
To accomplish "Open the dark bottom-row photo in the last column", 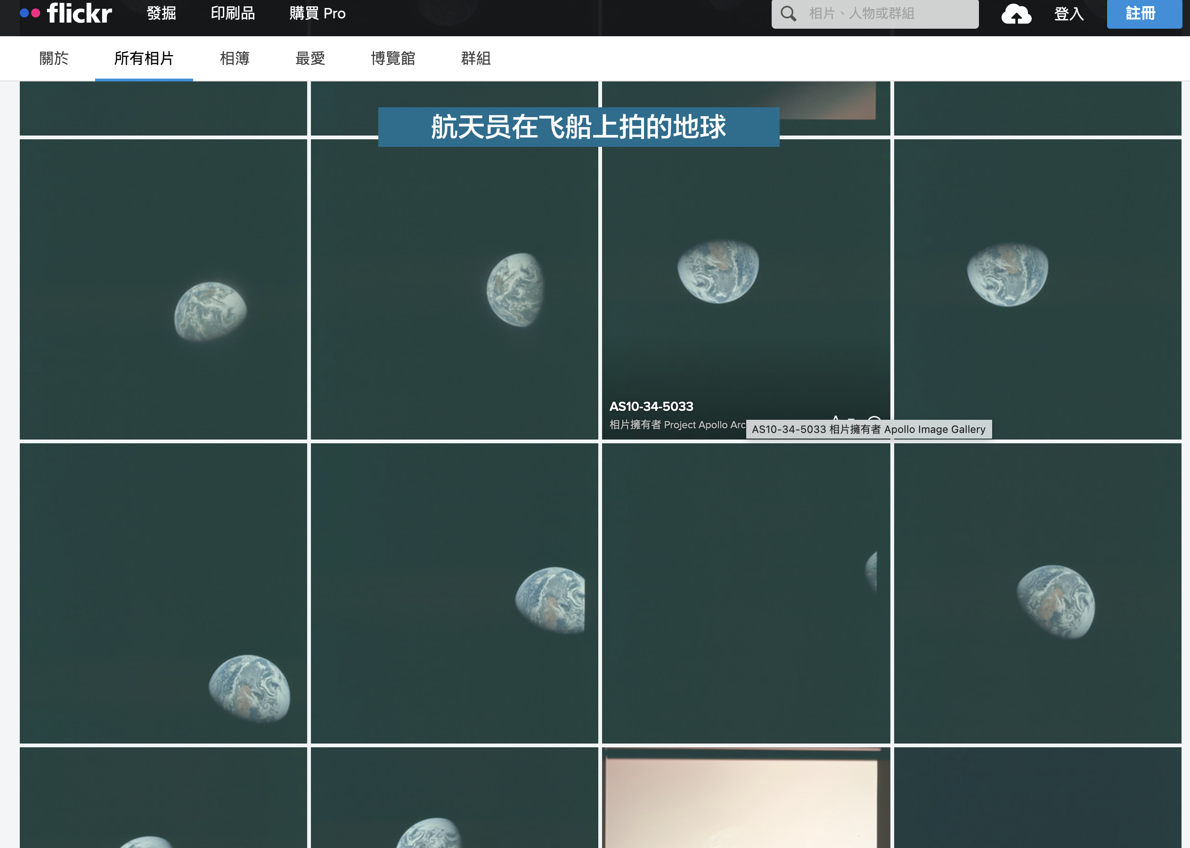I will coord(1037,797).
